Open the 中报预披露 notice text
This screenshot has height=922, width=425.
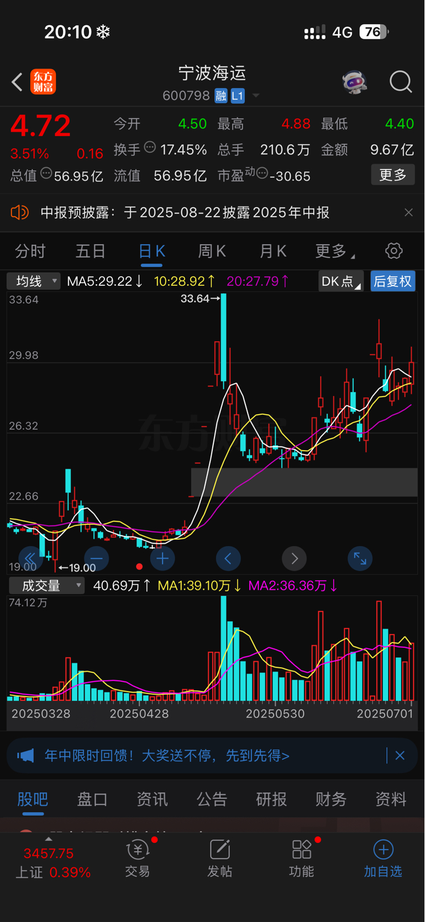185,213
